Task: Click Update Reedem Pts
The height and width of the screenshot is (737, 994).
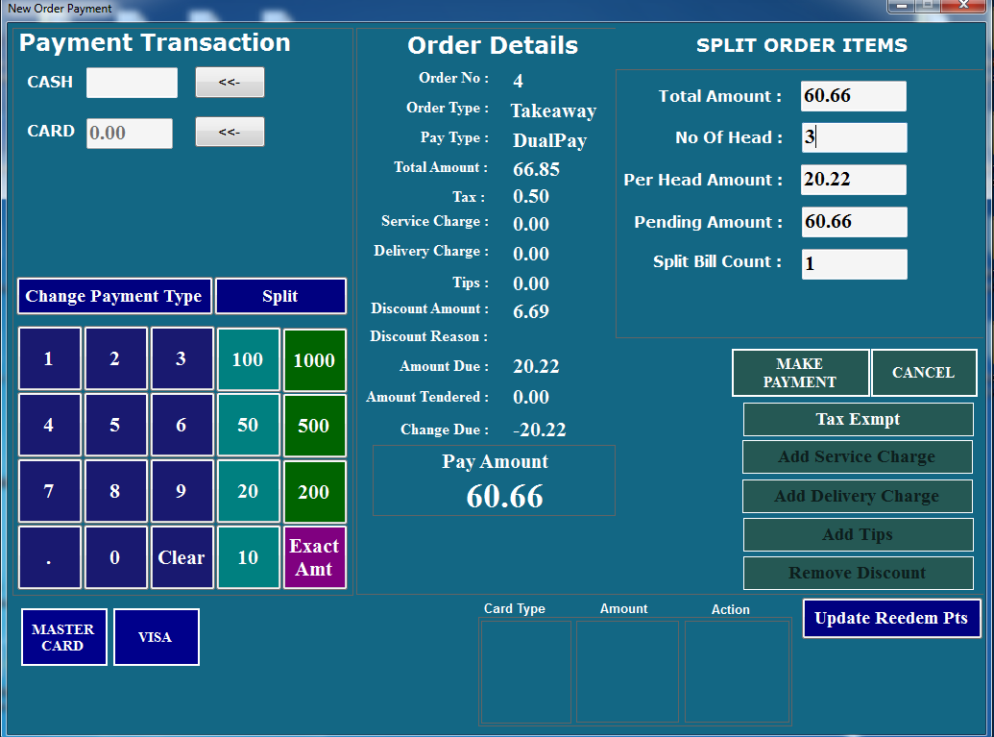Action: point(890,618)
